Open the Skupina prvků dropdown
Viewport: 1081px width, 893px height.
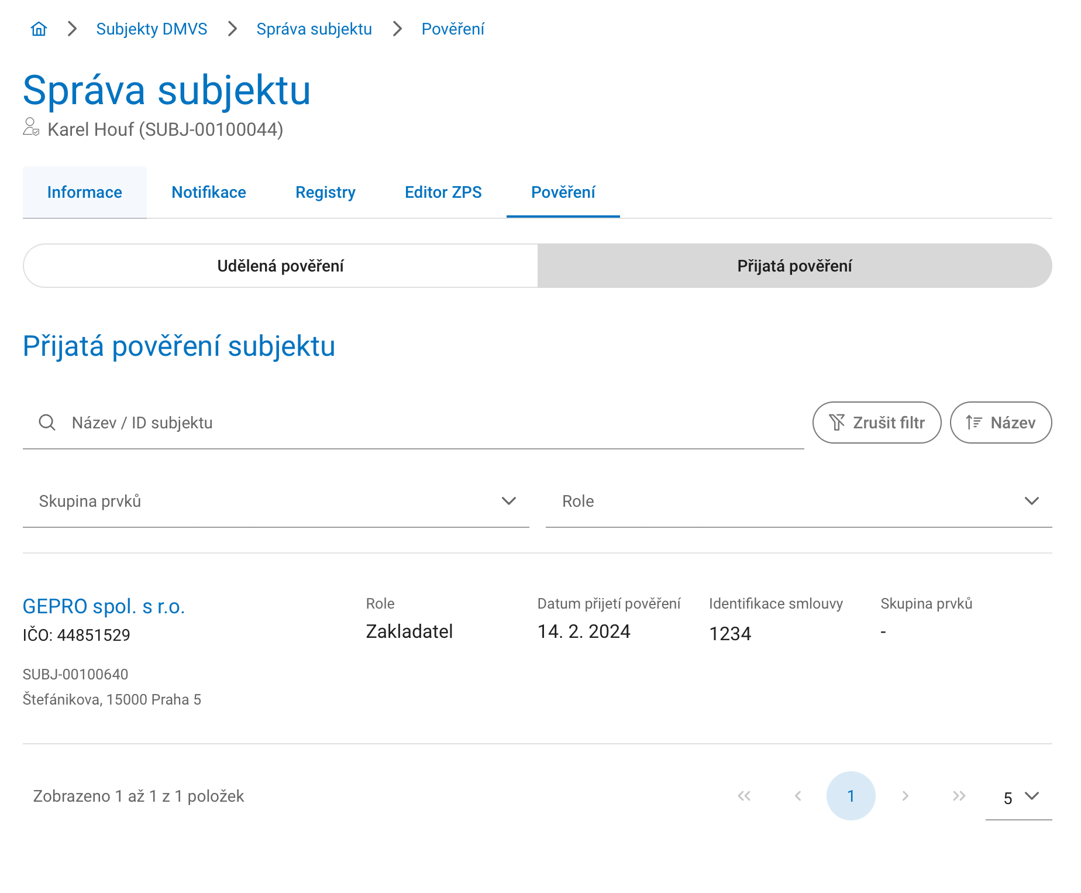pyautogui.click(x=276, y=502)
